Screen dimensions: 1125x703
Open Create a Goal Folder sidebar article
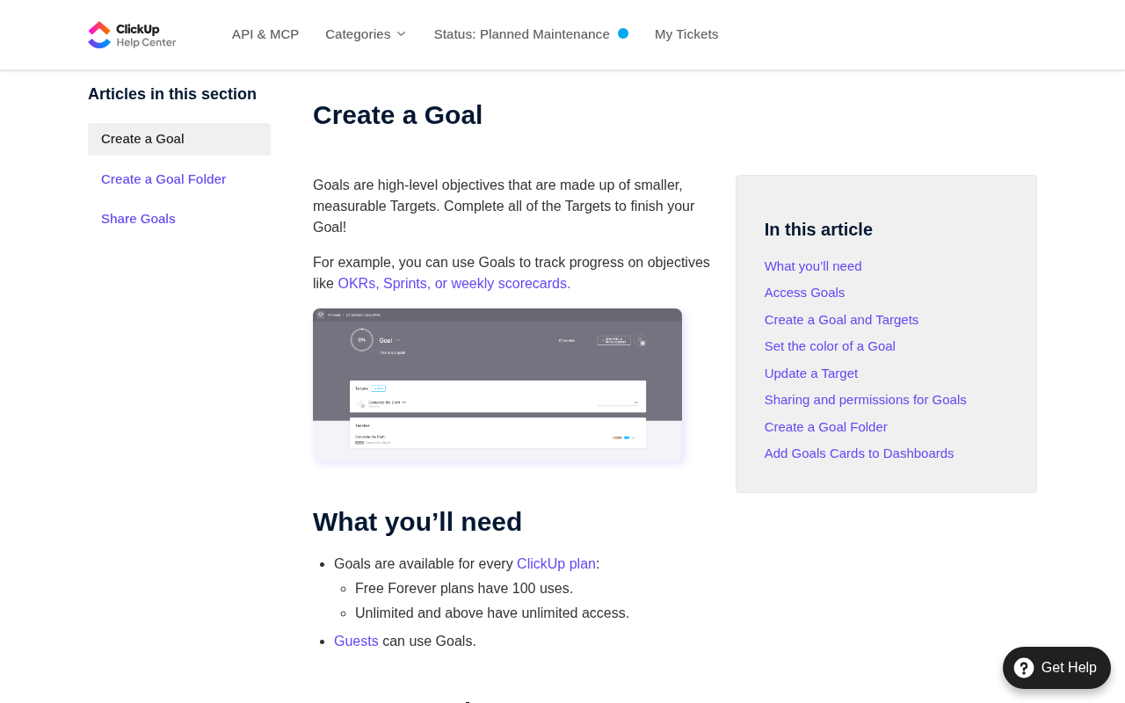(163, 179)
